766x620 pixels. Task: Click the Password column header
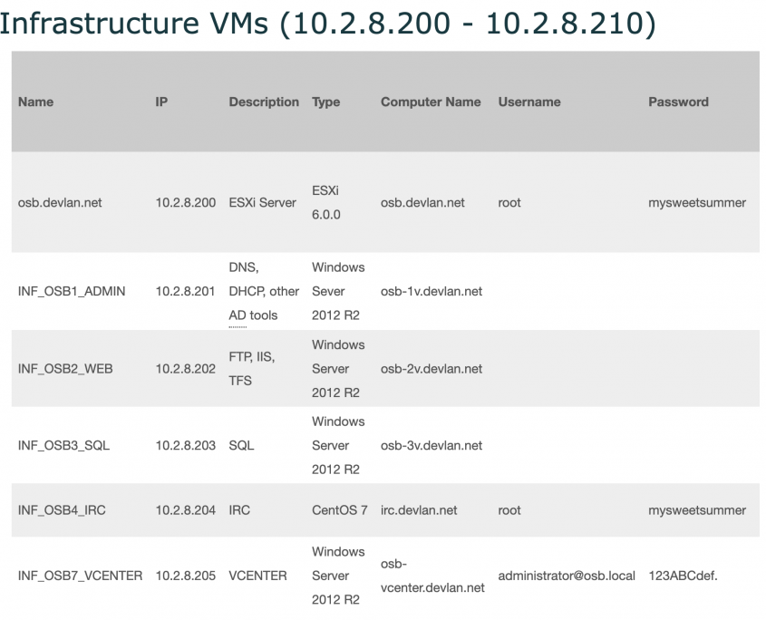point(678,102)
